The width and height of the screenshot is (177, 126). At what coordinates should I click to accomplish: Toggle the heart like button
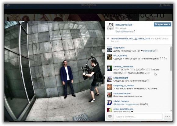coord(110,117)
